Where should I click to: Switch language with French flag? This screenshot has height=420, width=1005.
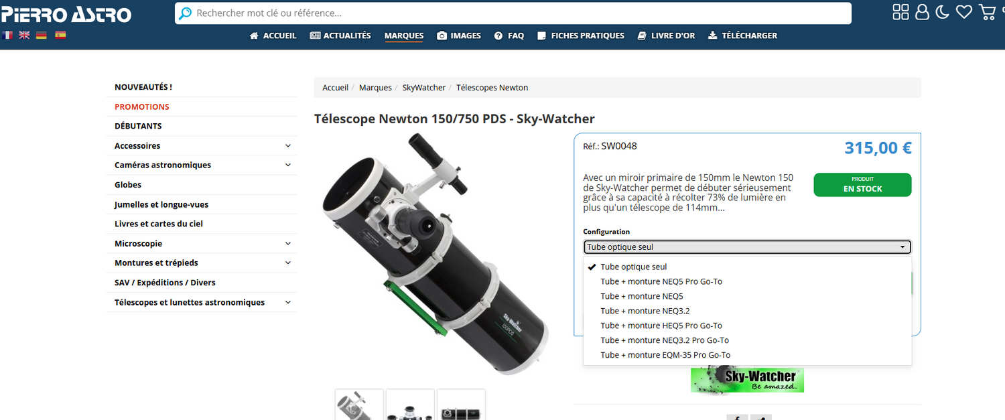click(x=7, y=36)
